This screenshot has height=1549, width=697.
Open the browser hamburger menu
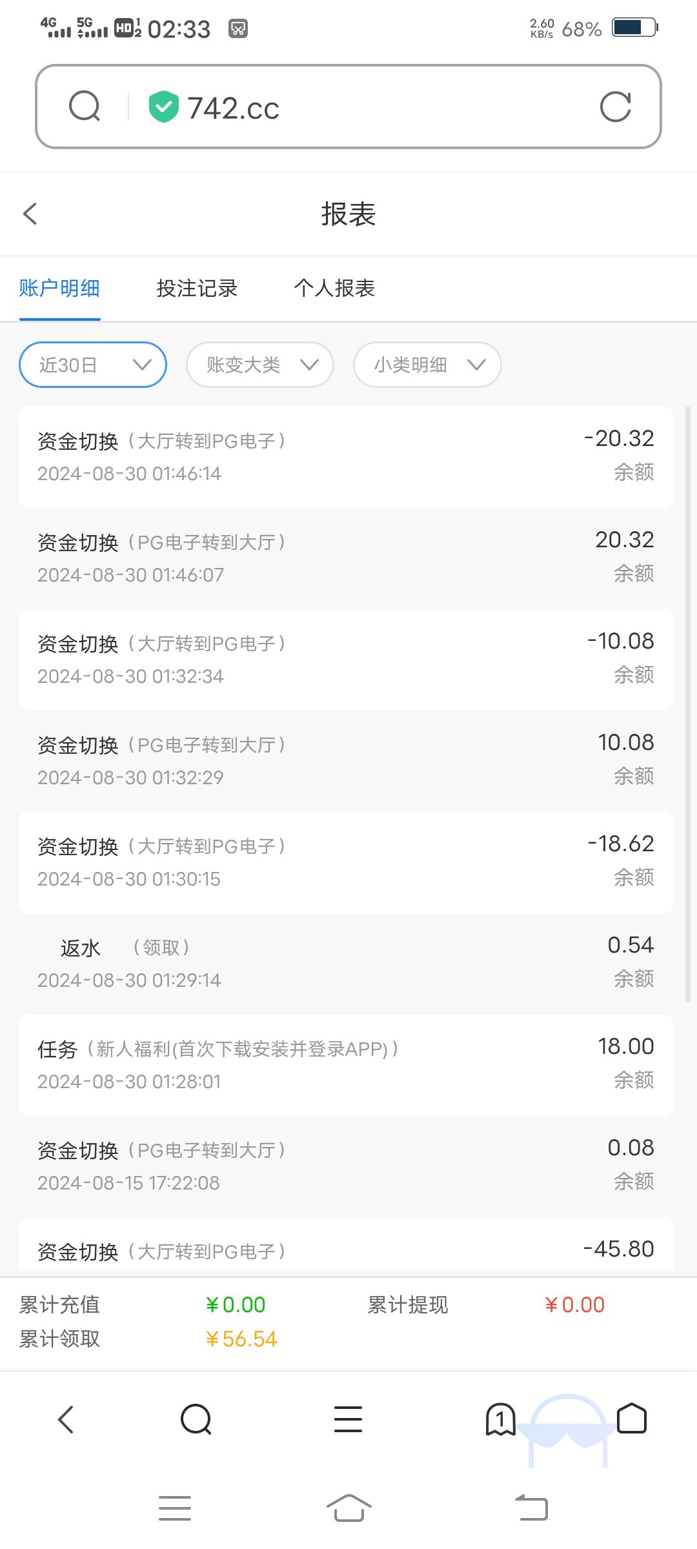point(348,1419)
